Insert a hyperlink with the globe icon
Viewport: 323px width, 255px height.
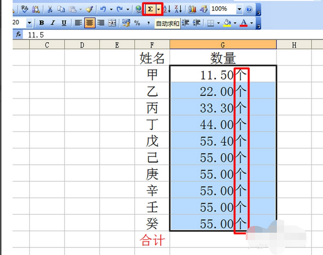[x=138, y=9]
